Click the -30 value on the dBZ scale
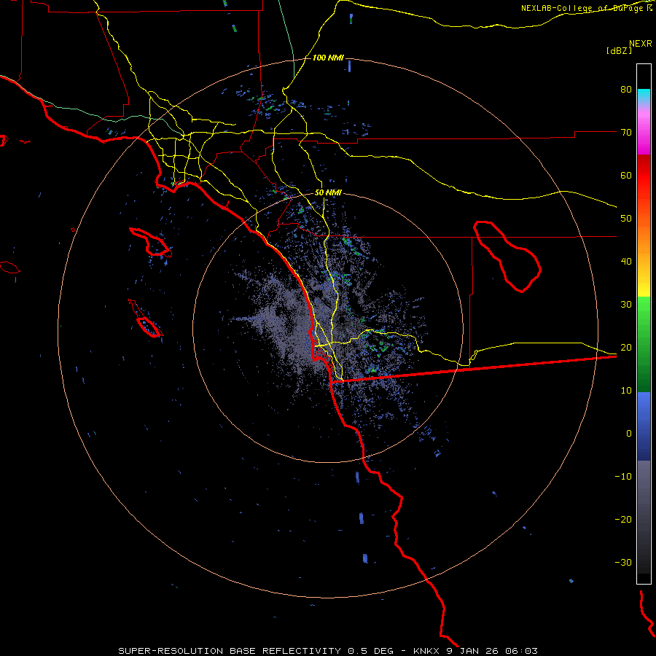656x656 pixels. click(x=623, y=562)
